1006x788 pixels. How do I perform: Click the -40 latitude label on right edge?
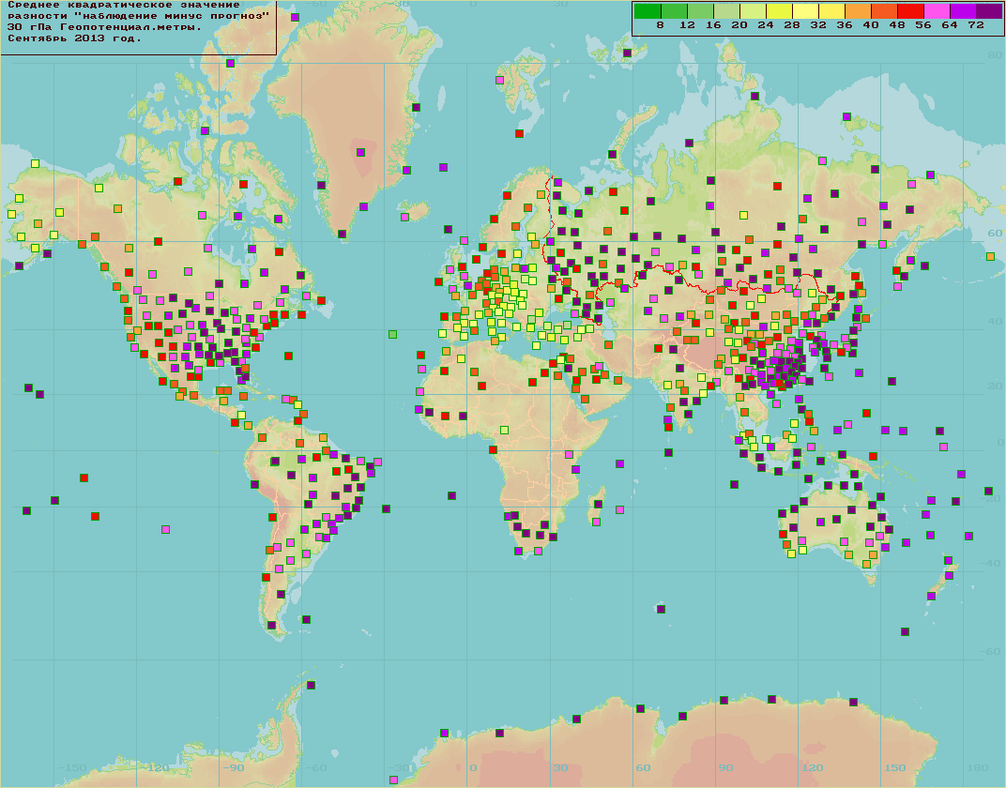click(x=992, y=563)
